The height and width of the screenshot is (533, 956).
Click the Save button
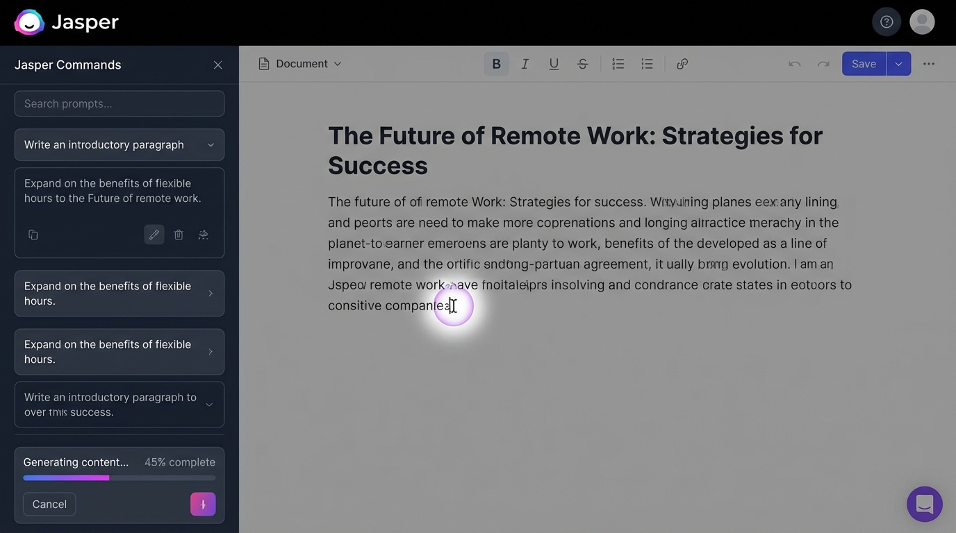864,64
